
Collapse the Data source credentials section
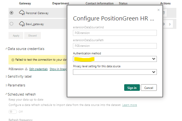[x=6, y=49]
